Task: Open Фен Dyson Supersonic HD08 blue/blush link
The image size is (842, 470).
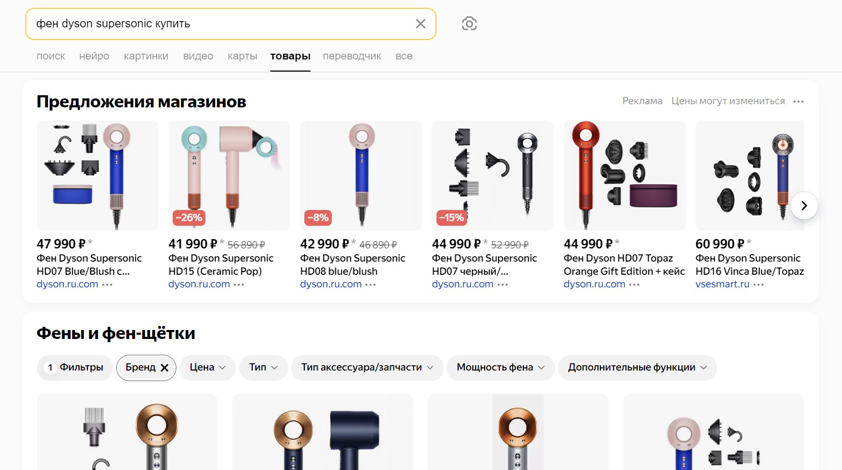Action: pyautogui.click(x=352, y=265)
